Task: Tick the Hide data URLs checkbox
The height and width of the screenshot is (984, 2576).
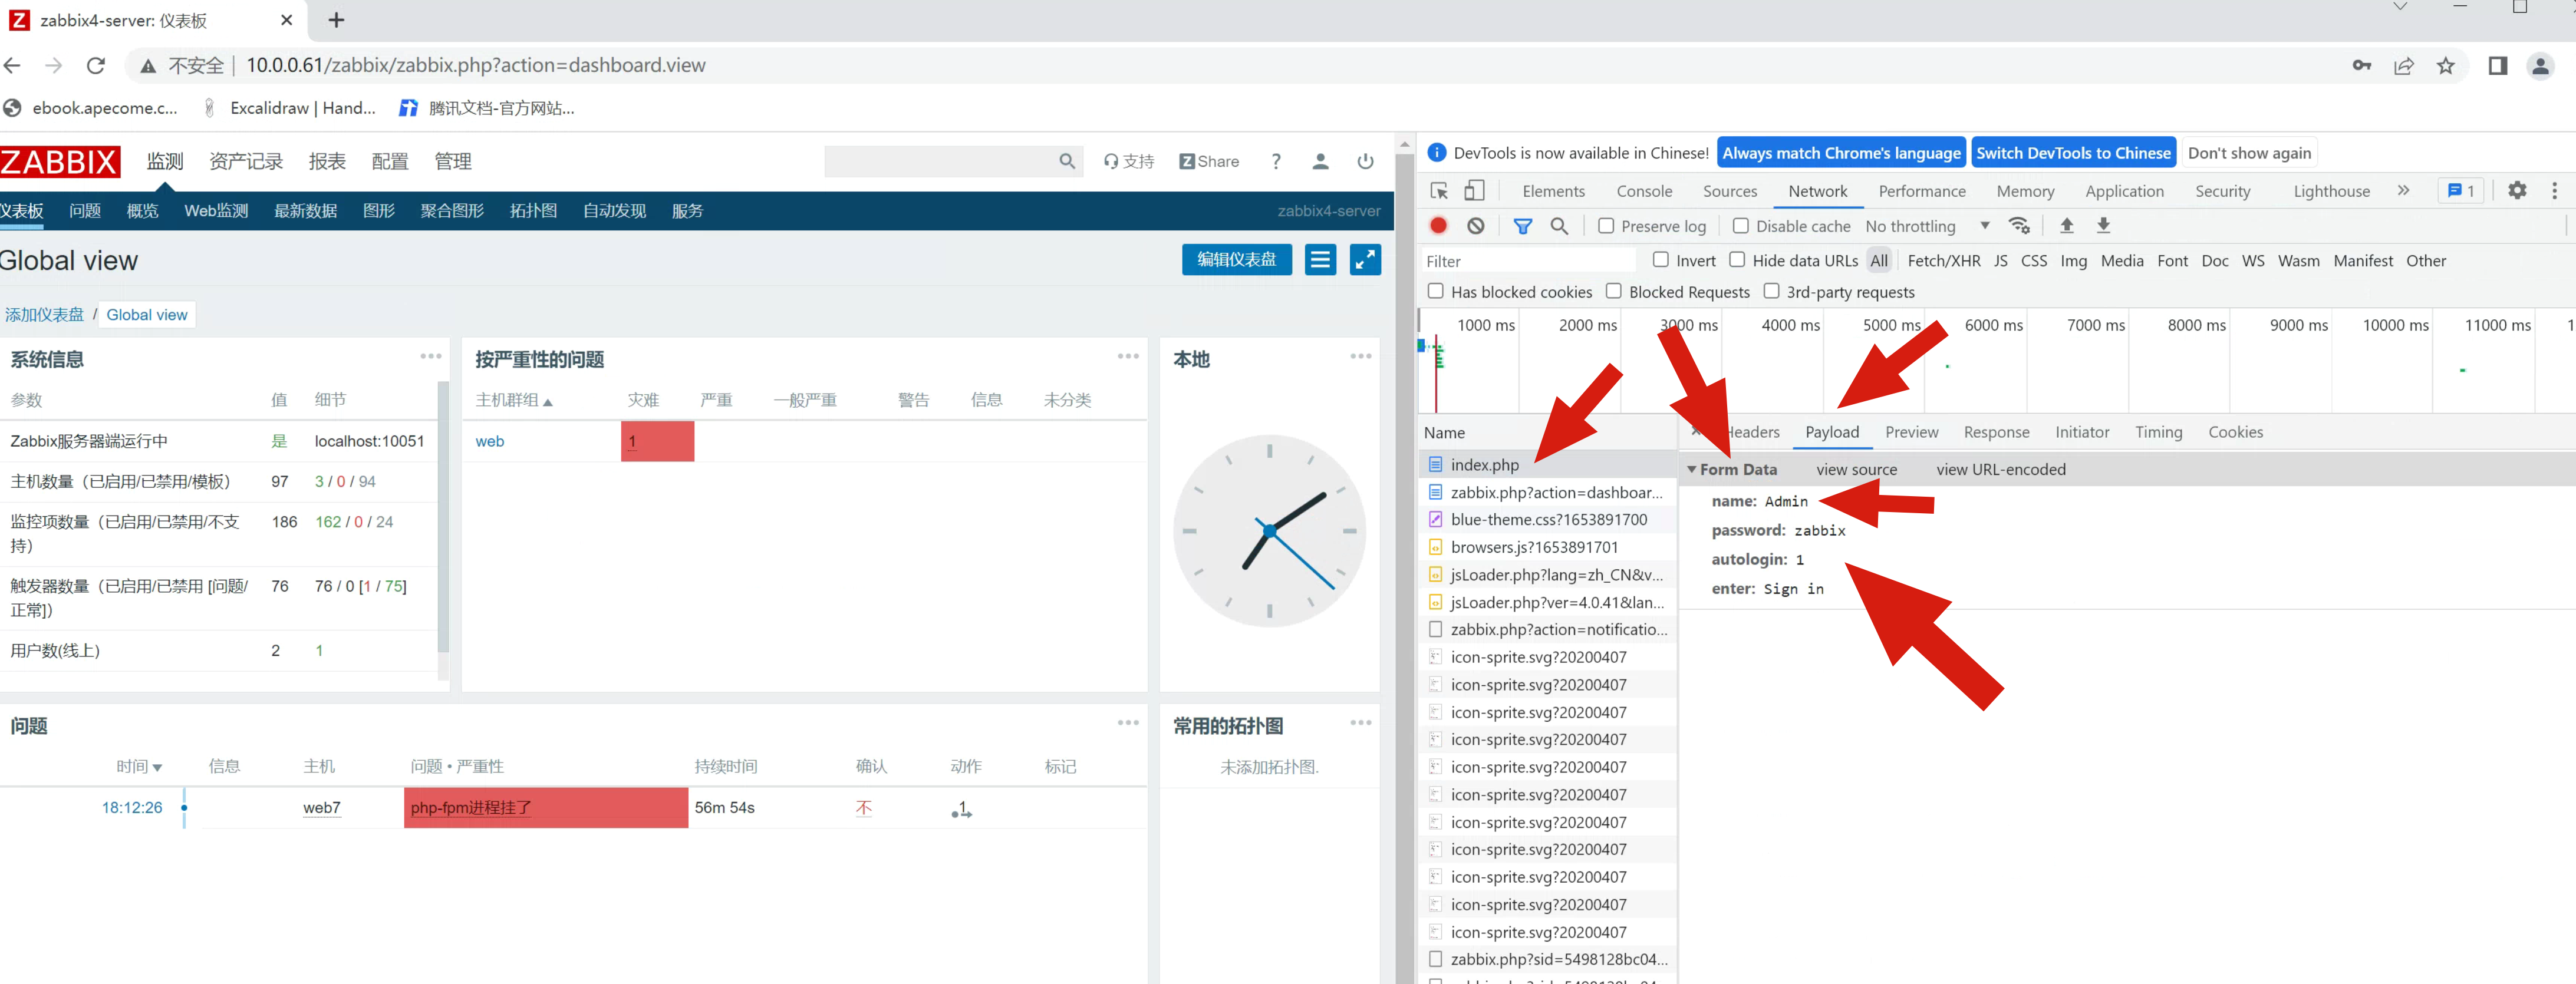Action: click(x=1738, y=260)
